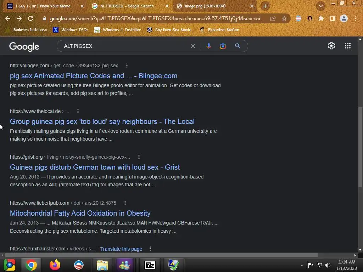Open Google apps grid
The height and width of the screenshot is (272, 363).
click(x=348, y=46)
